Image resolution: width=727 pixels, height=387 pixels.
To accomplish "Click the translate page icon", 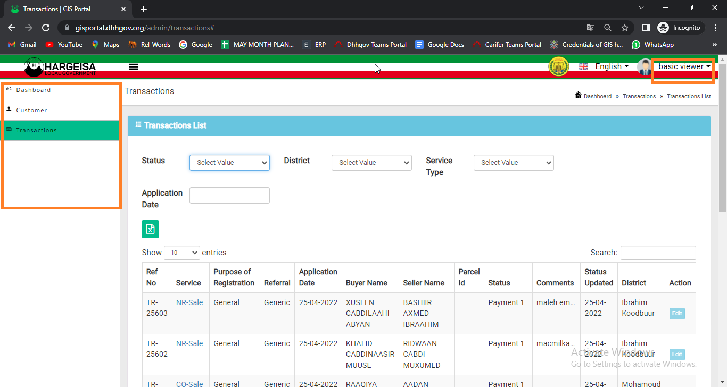I will point(590,28).
